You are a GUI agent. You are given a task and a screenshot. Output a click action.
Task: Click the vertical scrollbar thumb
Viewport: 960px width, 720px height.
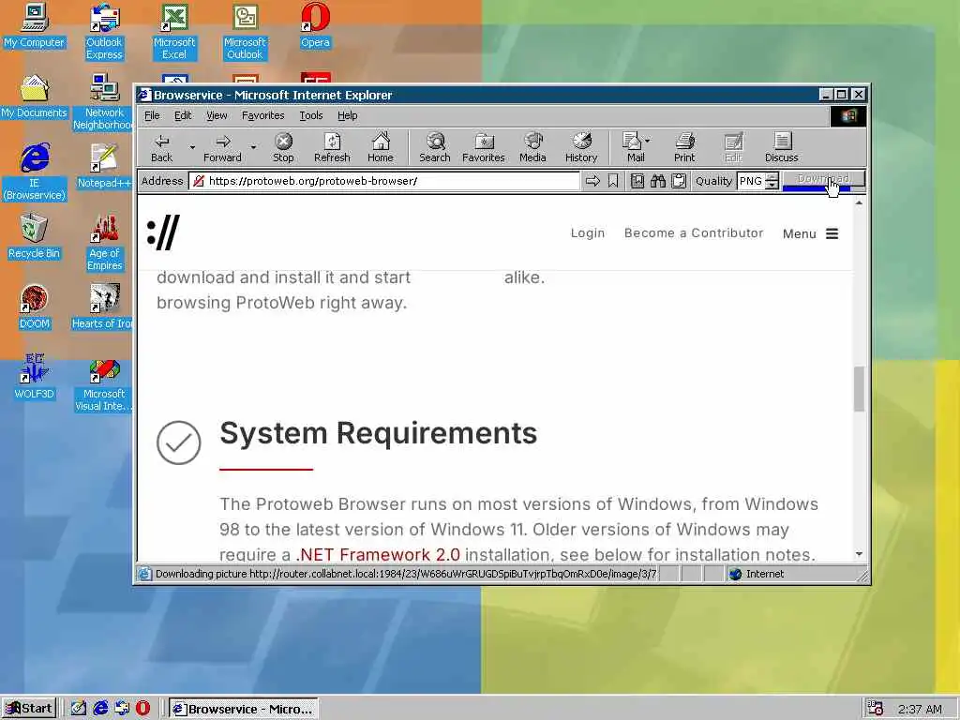click(859, 389)
